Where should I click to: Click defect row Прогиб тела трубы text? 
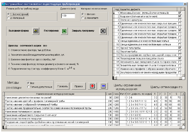point(131,48)
